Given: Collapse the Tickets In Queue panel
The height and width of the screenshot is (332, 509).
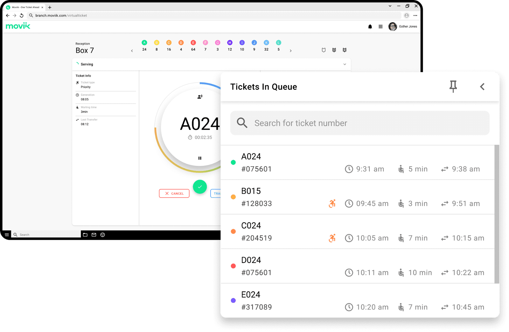Looking at the screenshot, I should [482, 86].
